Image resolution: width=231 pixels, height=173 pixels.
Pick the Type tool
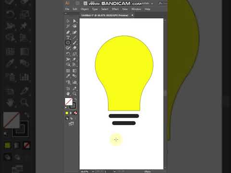(x=68, y=37)
